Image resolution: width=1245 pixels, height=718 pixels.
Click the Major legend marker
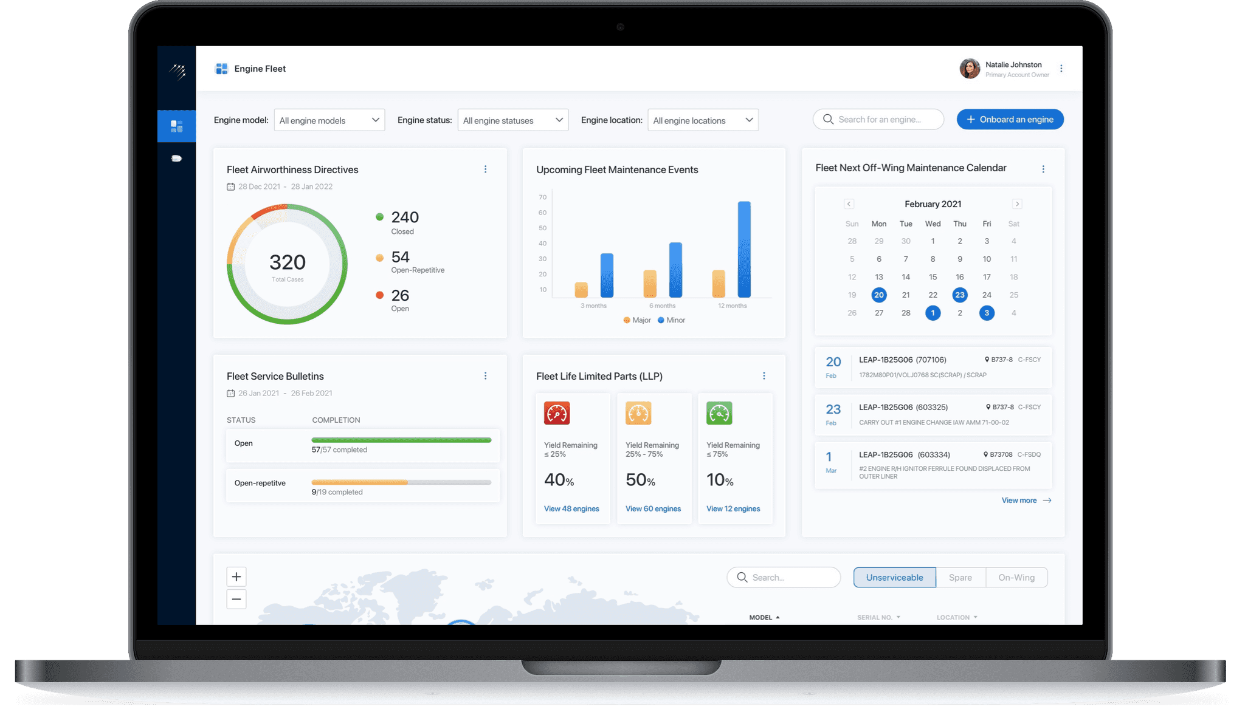(x=627, y=320)
